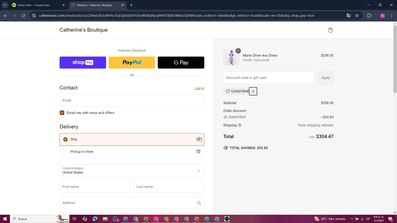Reload the checkout page

[23, 16]
